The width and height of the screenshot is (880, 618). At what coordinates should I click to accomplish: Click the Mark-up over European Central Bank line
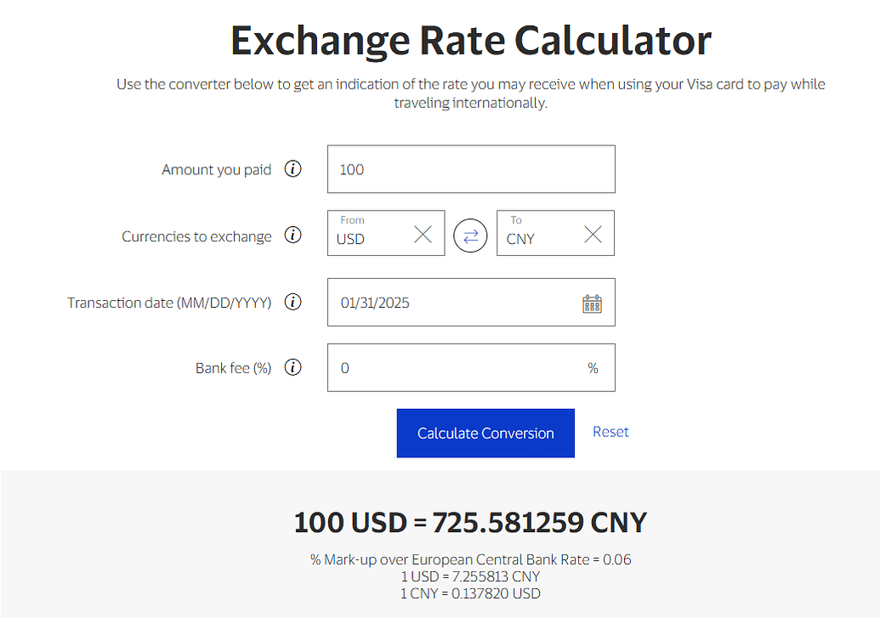(x=470, y=559)
